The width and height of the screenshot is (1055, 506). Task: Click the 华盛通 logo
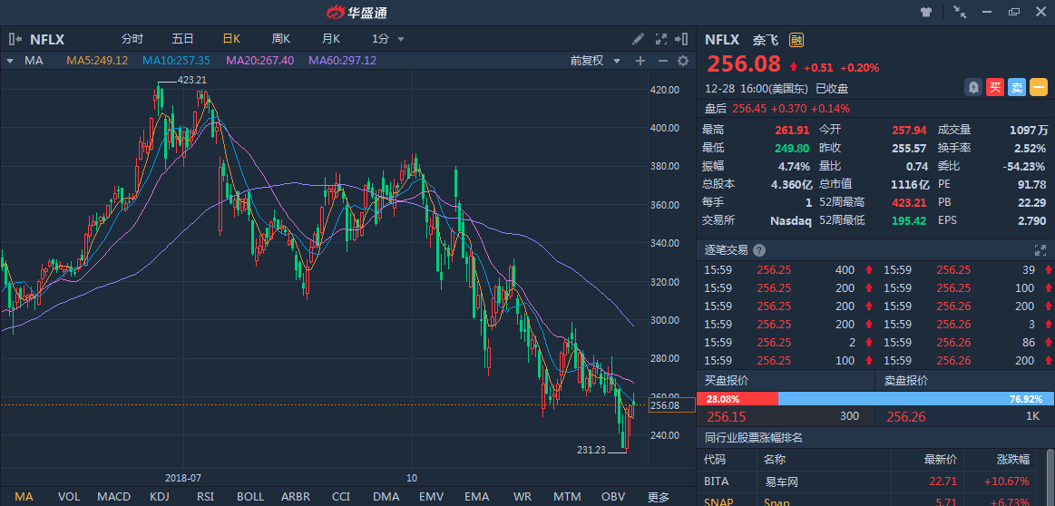(357, 12)
